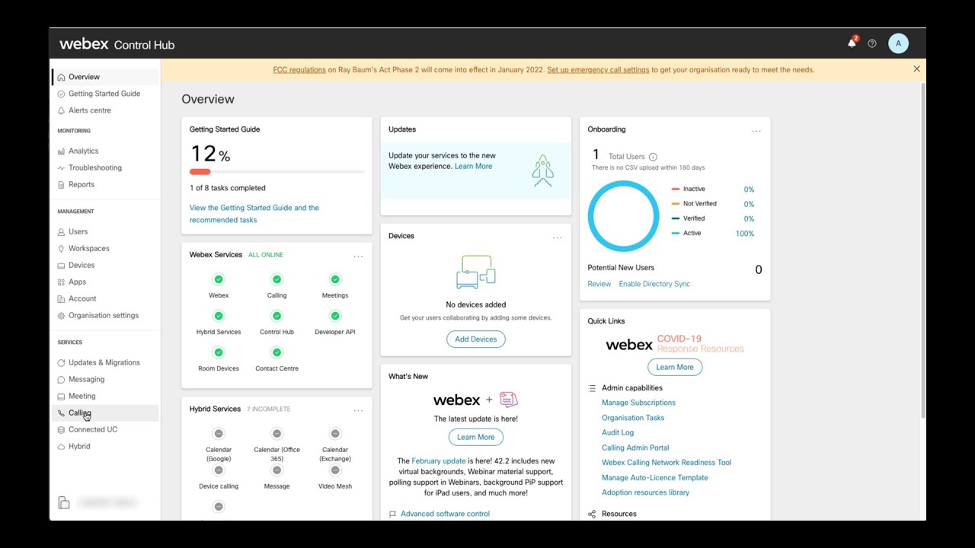Click the Resources share icon
The width and height of the screenshot is (975, 548).
(x=592, y=515)
